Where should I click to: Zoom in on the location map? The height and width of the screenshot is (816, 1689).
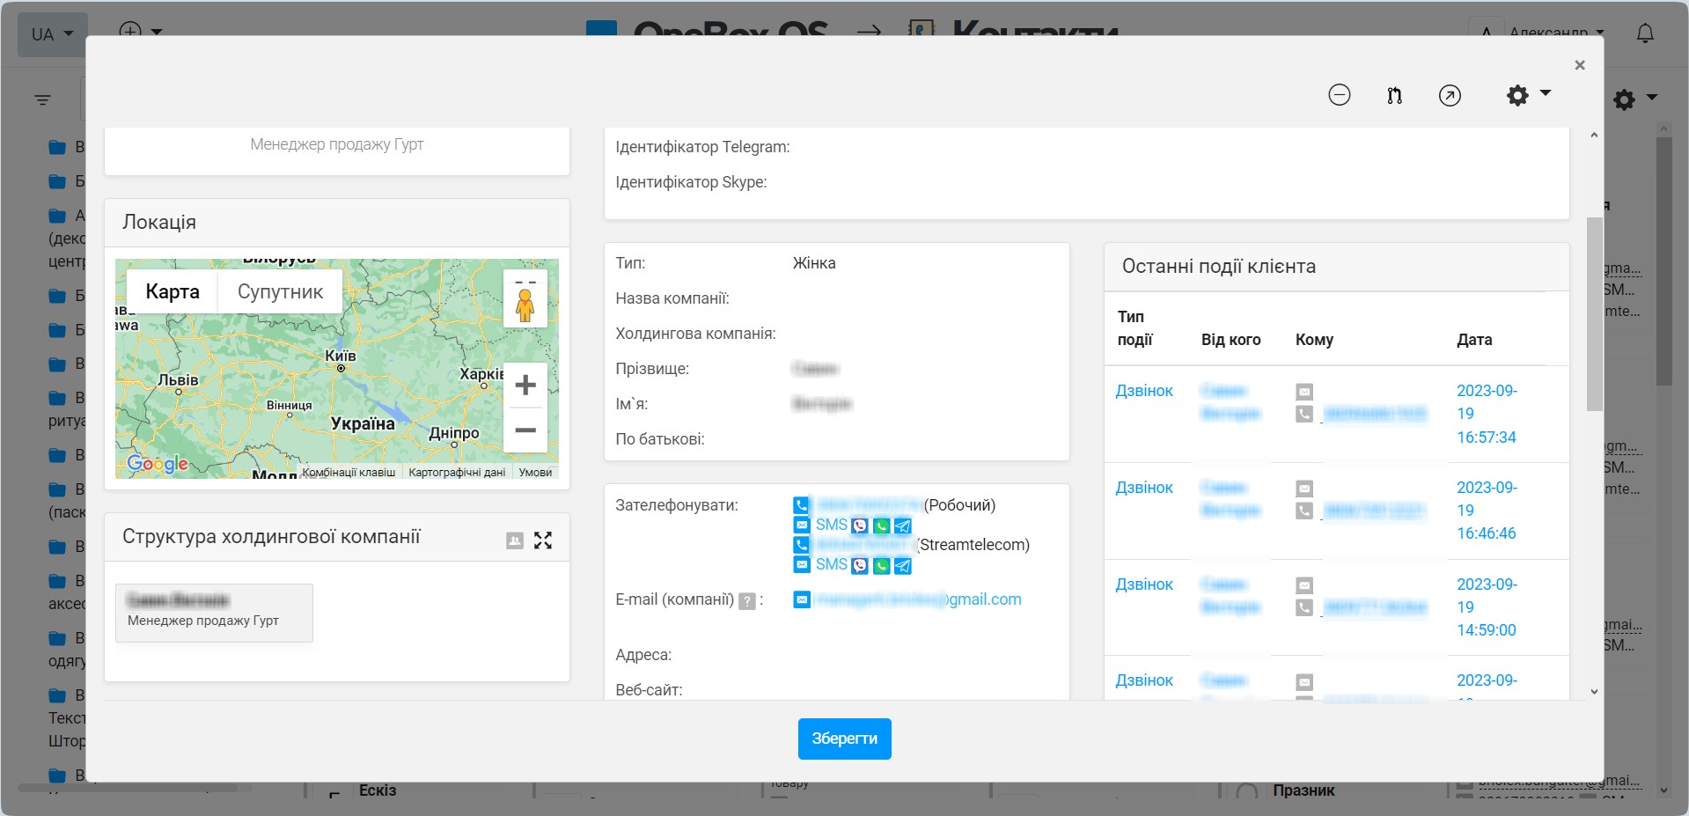click(x=525, y=386)
